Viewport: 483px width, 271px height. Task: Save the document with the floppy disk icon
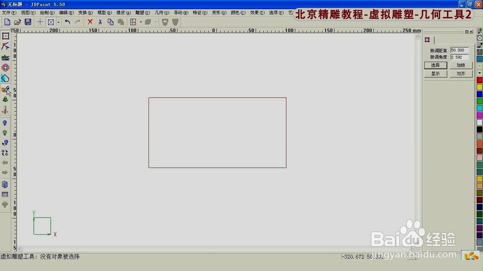click(x=28, y=22)
